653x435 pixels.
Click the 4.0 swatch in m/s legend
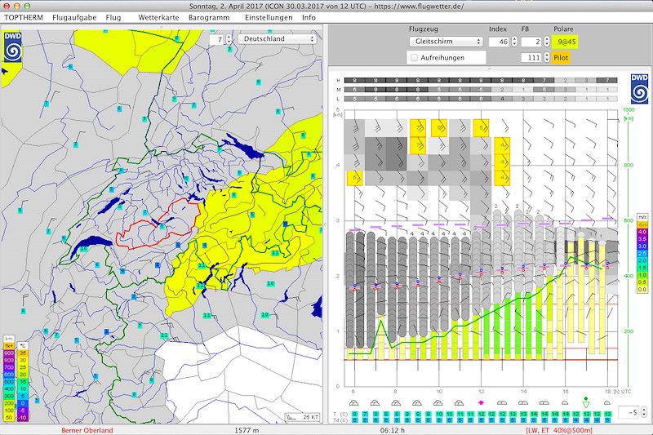click(642, 232)
